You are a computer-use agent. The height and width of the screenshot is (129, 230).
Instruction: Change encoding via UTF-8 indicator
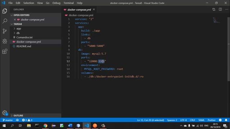pos(184,120)
